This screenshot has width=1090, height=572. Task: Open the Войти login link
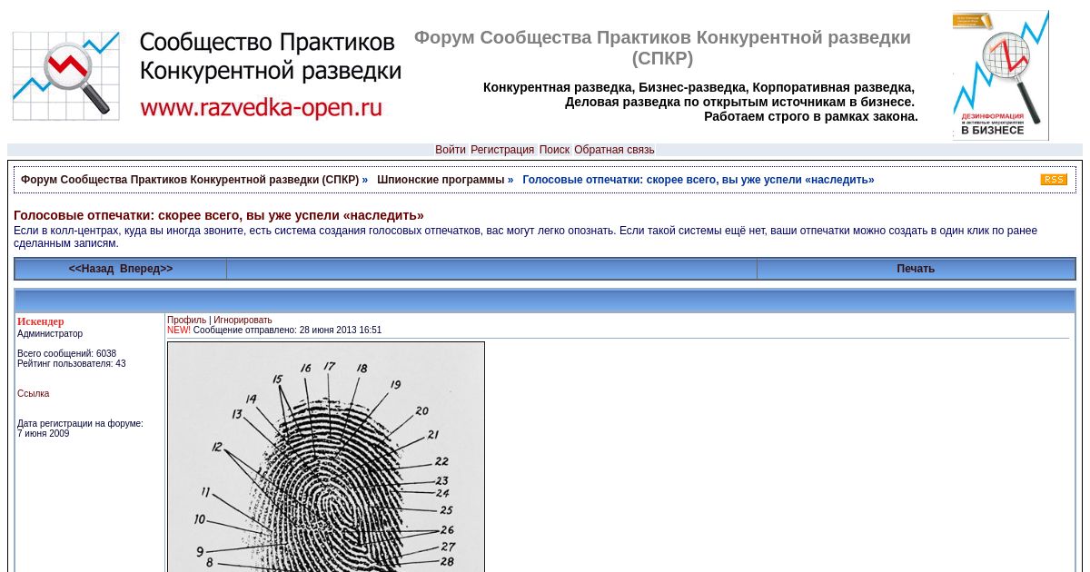(x=451, y=150)
